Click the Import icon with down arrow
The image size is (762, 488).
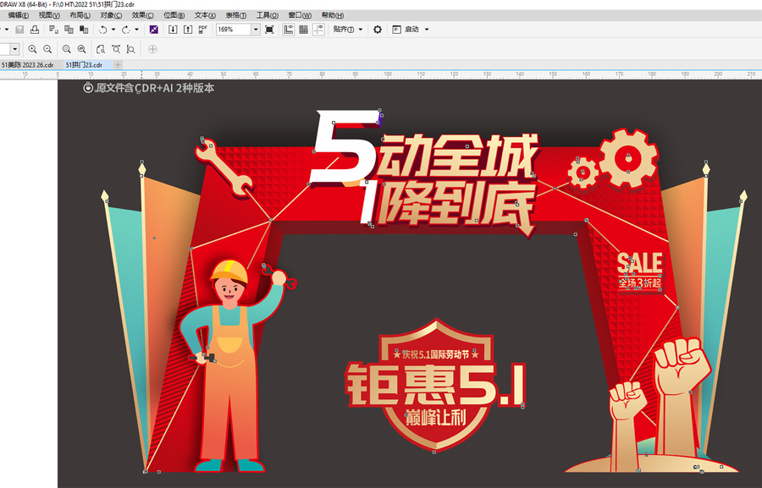(x=173, y=30)
